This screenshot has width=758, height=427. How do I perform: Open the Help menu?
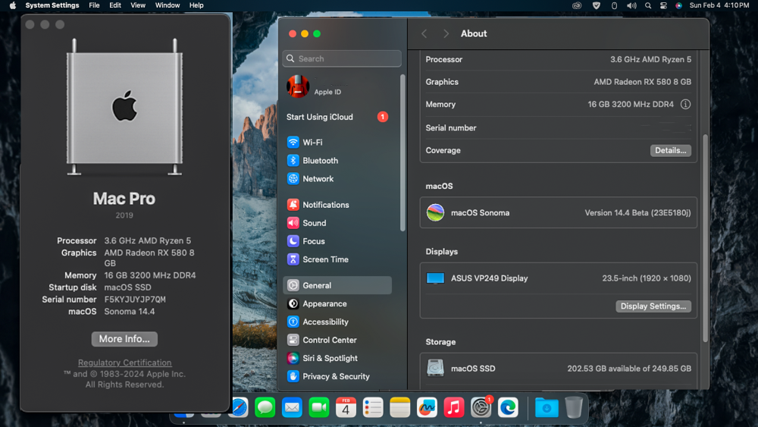tap(196, 5)
